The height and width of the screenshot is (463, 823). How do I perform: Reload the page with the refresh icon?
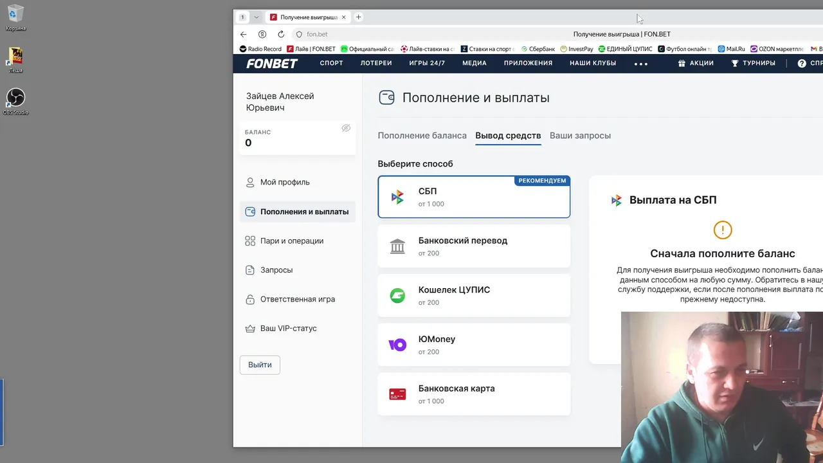pos(281,34)
